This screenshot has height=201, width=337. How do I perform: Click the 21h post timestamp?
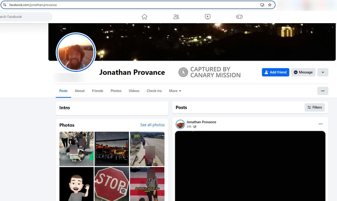click(x=189, y=127)
